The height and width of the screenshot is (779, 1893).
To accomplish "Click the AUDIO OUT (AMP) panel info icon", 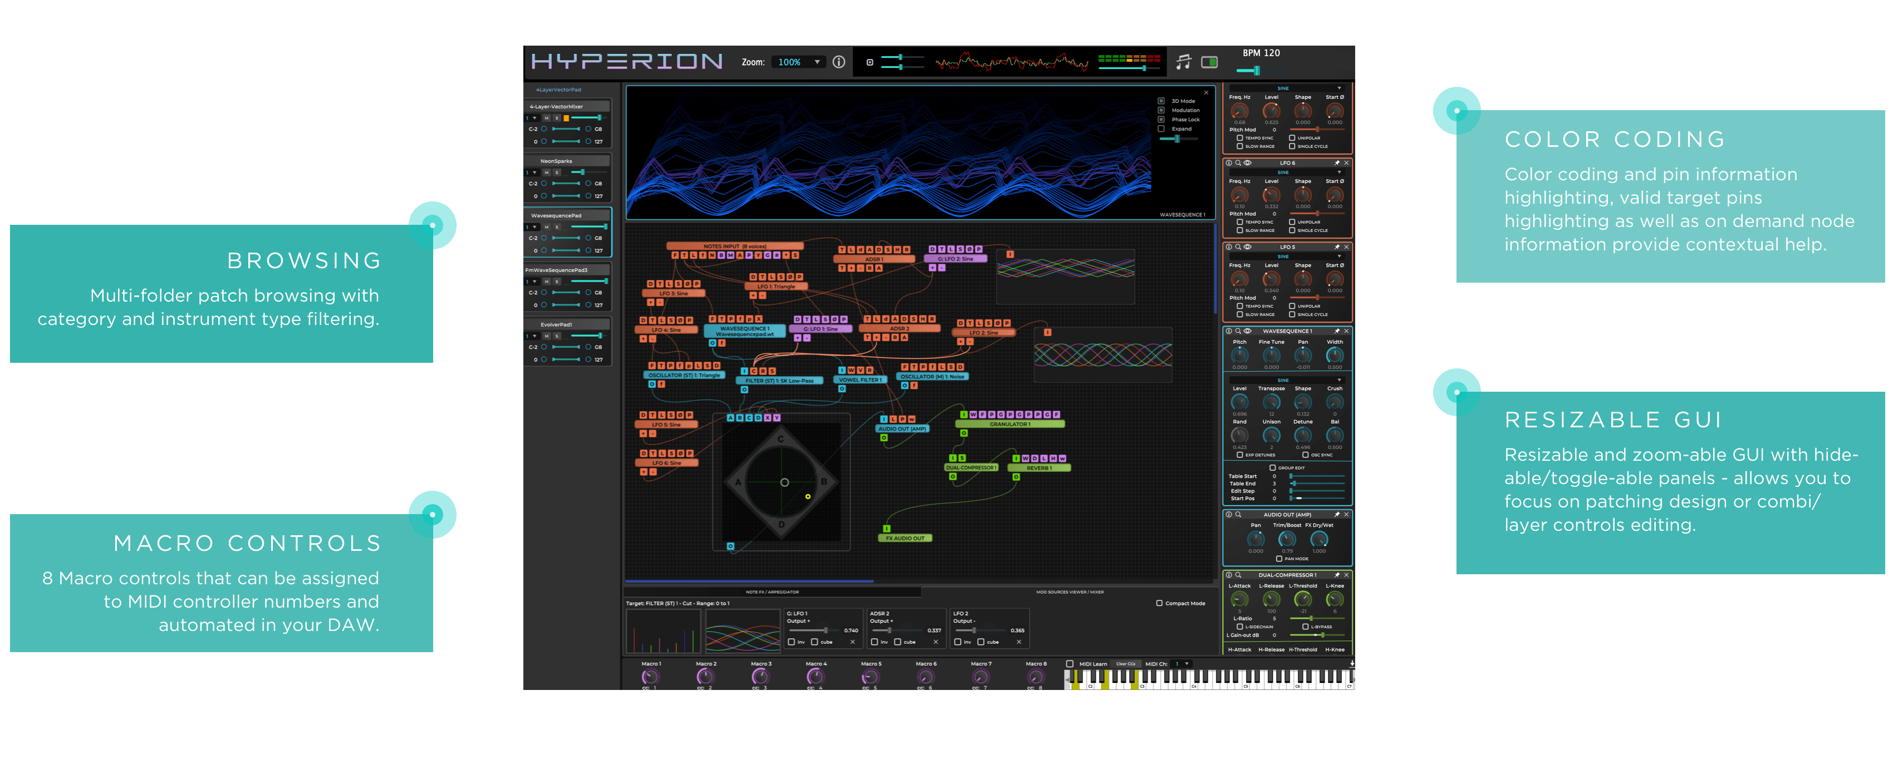I will (1229, 515).
